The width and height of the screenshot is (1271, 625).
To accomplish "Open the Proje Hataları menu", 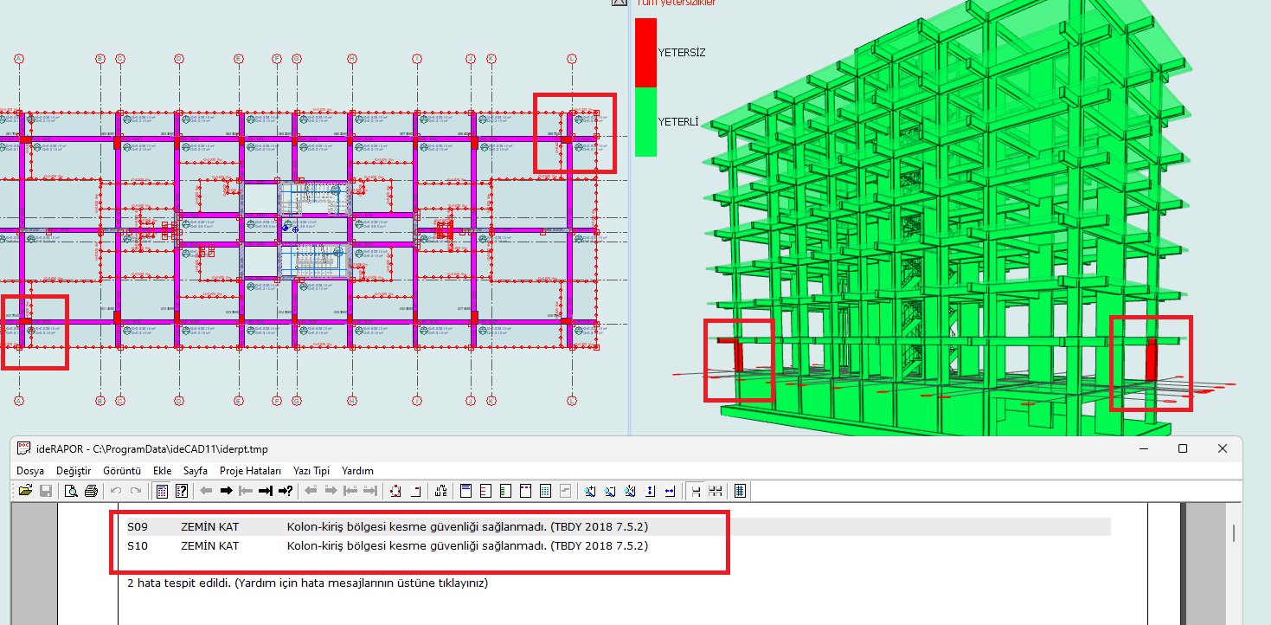I will click(251, 471).
